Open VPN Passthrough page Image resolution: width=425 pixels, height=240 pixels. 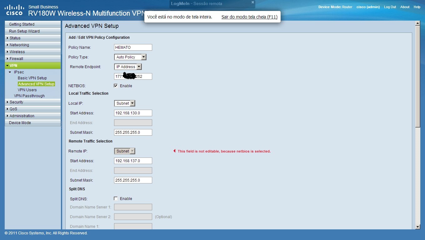tap(29, 96)
